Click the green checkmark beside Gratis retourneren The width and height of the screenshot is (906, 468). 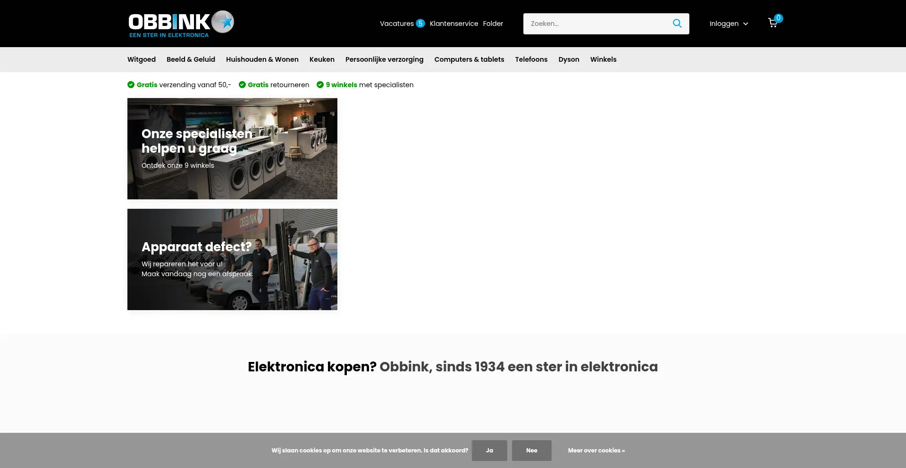242,85
